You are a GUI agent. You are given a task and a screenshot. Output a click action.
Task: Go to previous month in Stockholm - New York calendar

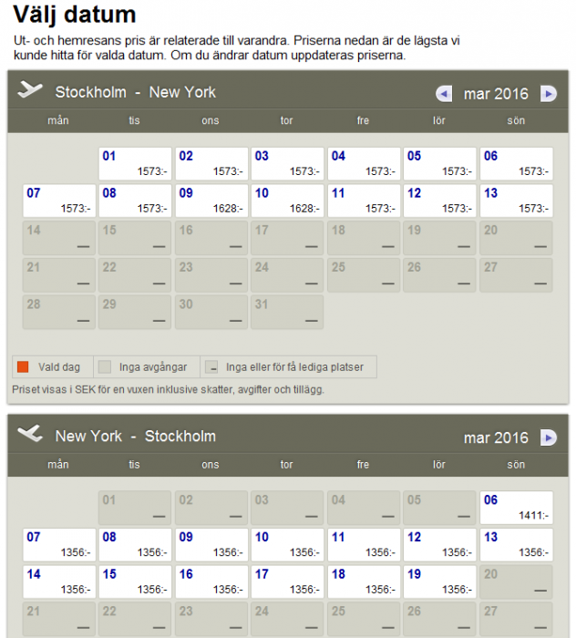(x=444, y=93)
